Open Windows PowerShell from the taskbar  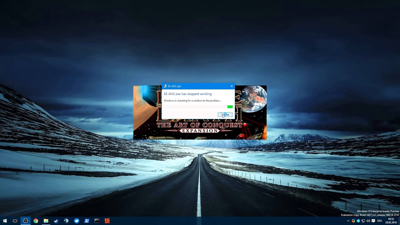point(87,221)
